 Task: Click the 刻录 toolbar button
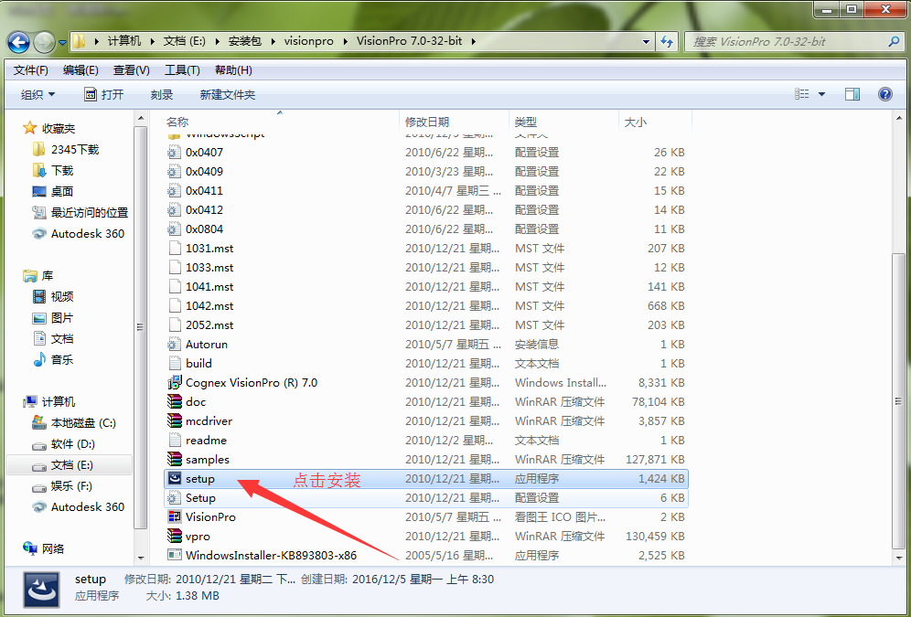click(162, 94)
